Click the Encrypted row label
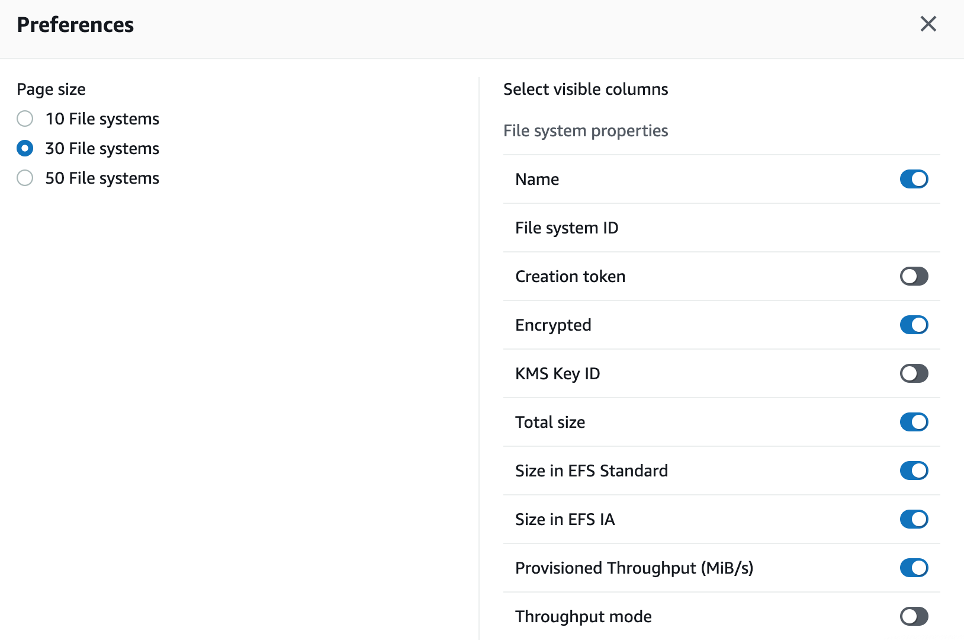The height and width of the screenshot is (640, 964). coord(553,325)
